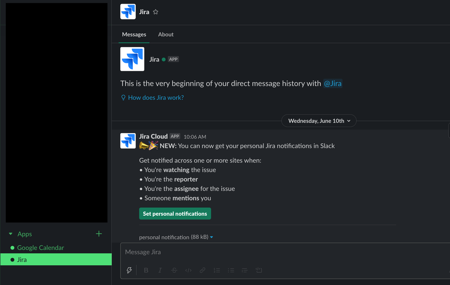The width and height of the screenshot is (450, 285).
Task: Insert a link from the composer toolbar
Action: [203, 270]
